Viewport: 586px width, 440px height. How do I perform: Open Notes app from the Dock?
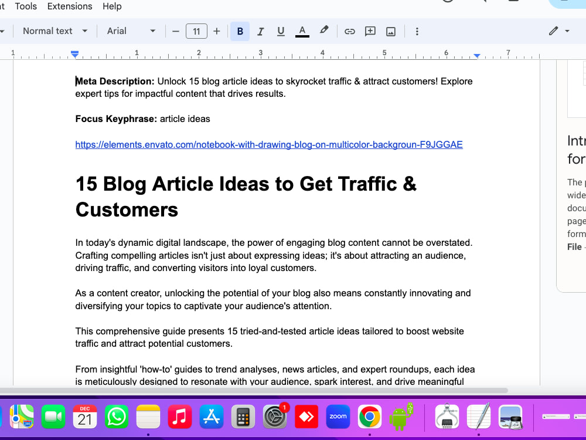click(x=148, y=417)
